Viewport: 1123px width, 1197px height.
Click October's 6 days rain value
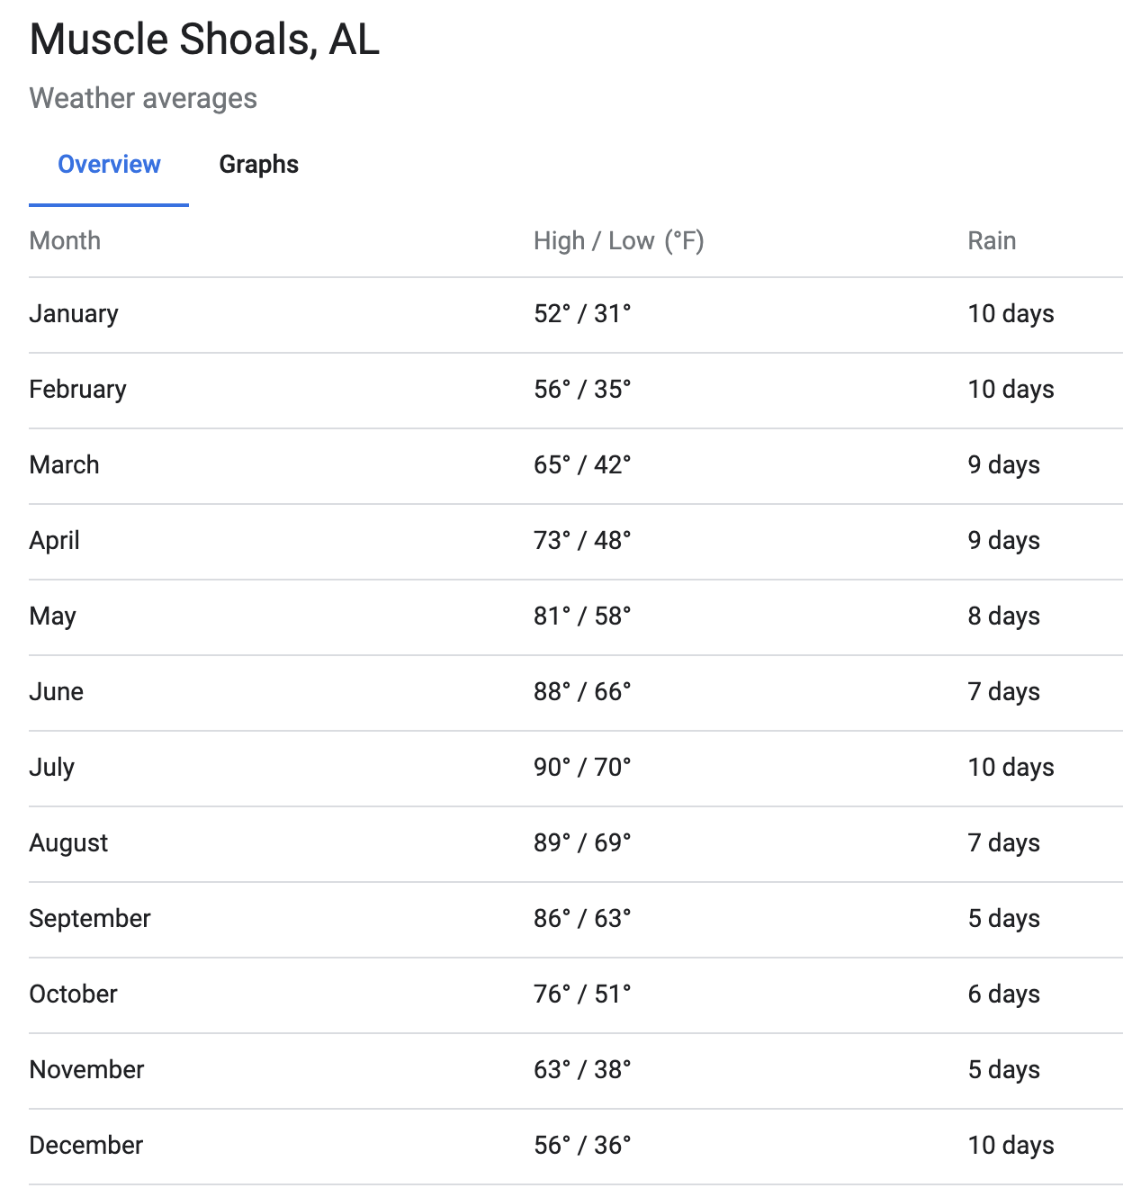tap(1003, 994)
